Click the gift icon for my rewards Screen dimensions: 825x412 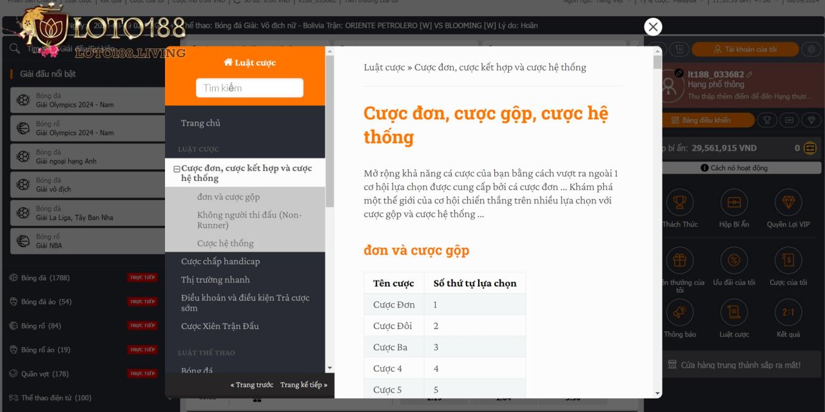(680, 261)
